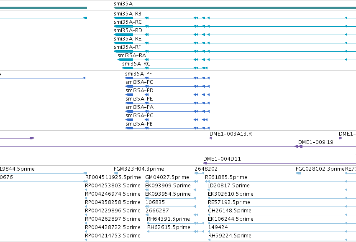This screenshot has height=242, width=356.
Task: Select transcript smi35A-RB label
Action: [128, 14]
